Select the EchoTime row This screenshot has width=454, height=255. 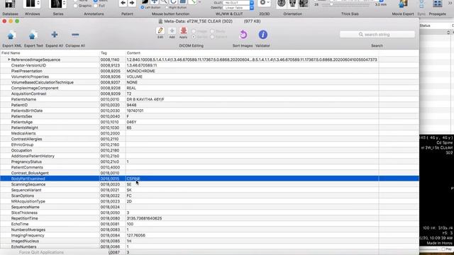[210, 224]
